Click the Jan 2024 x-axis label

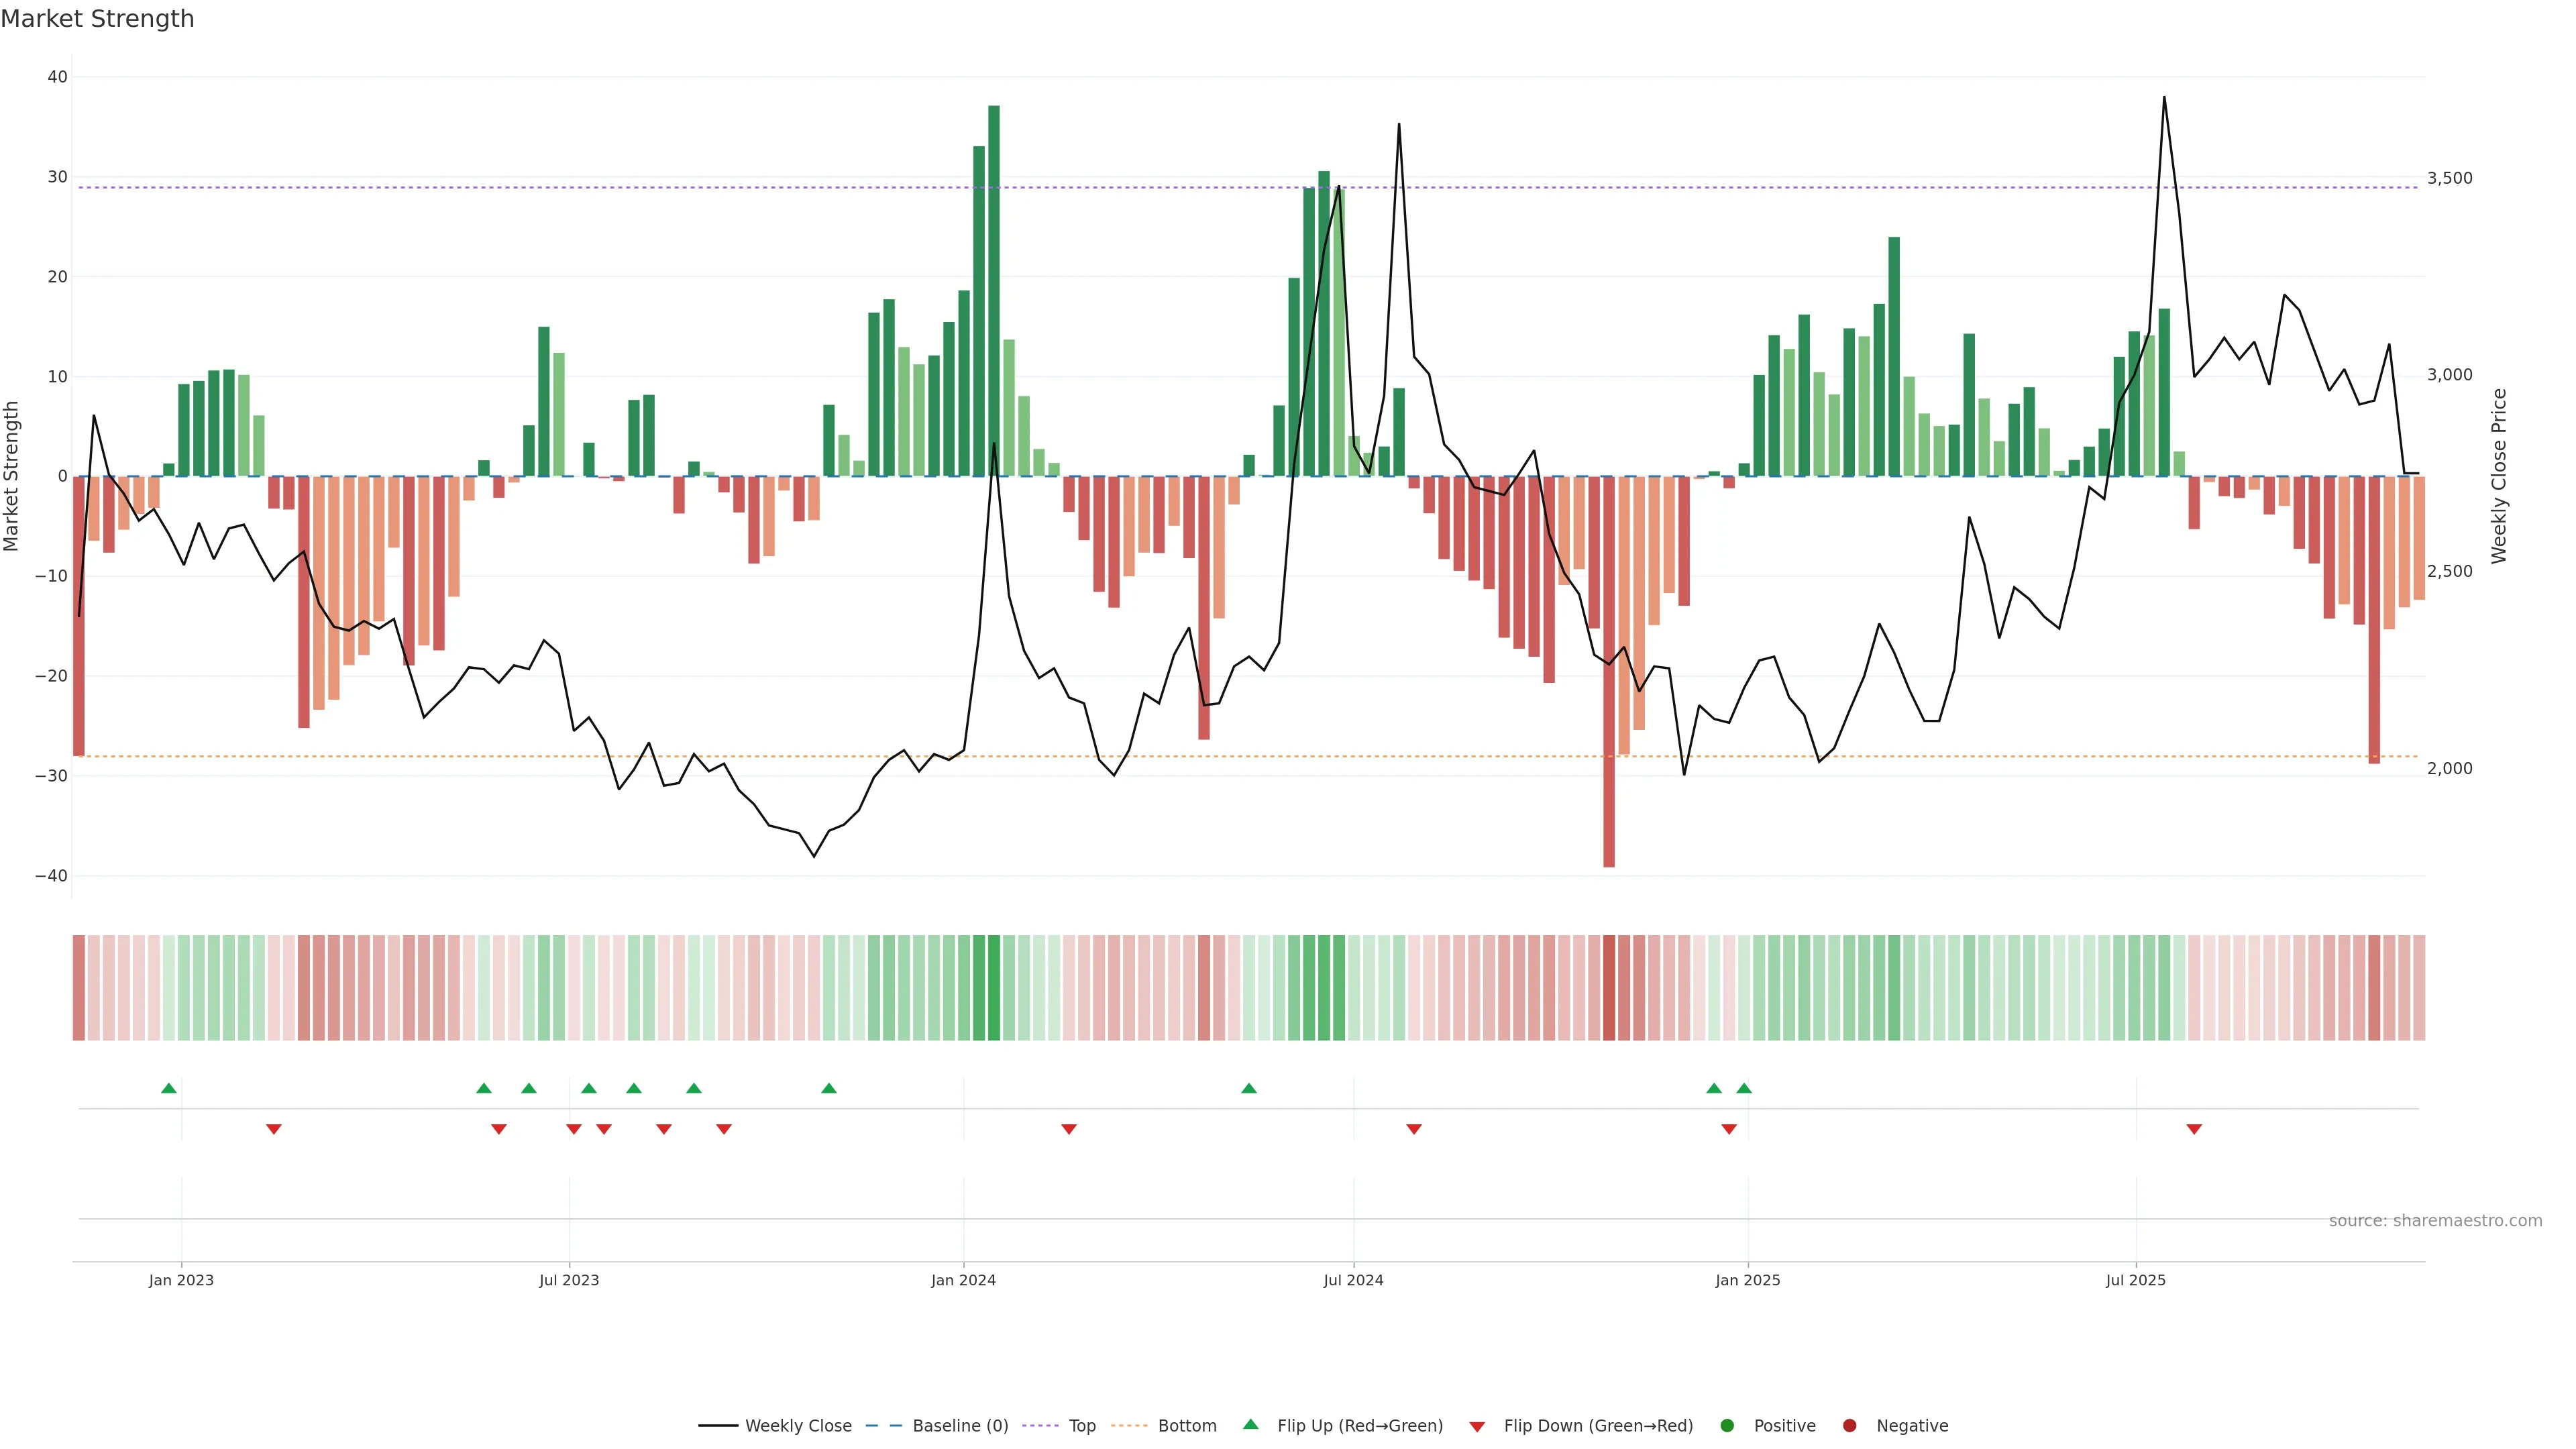(963, 1280)
